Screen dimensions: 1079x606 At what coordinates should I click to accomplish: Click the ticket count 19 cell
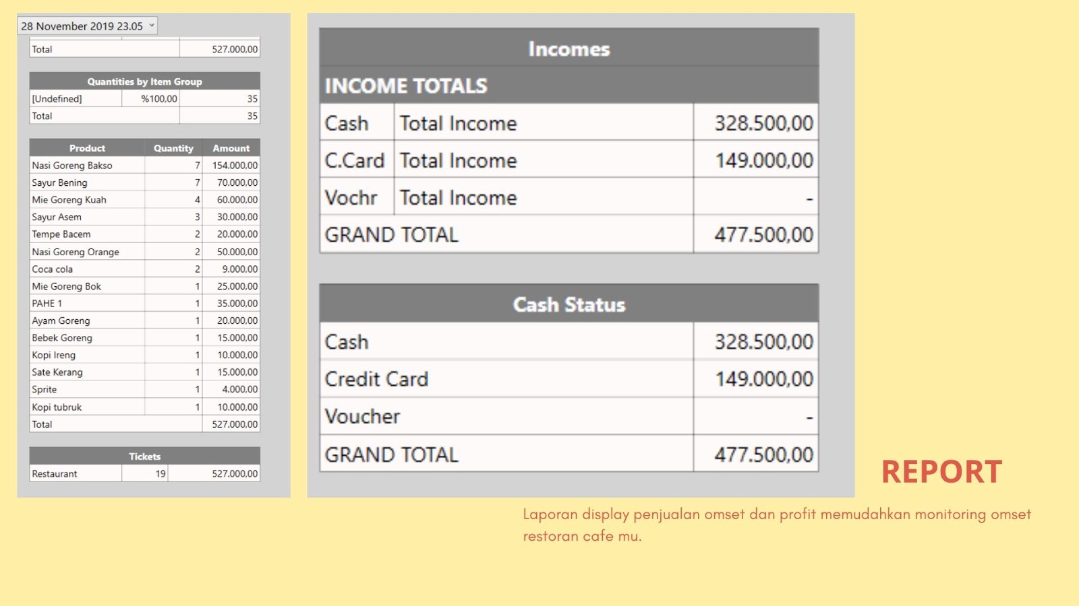coord(145,474)
